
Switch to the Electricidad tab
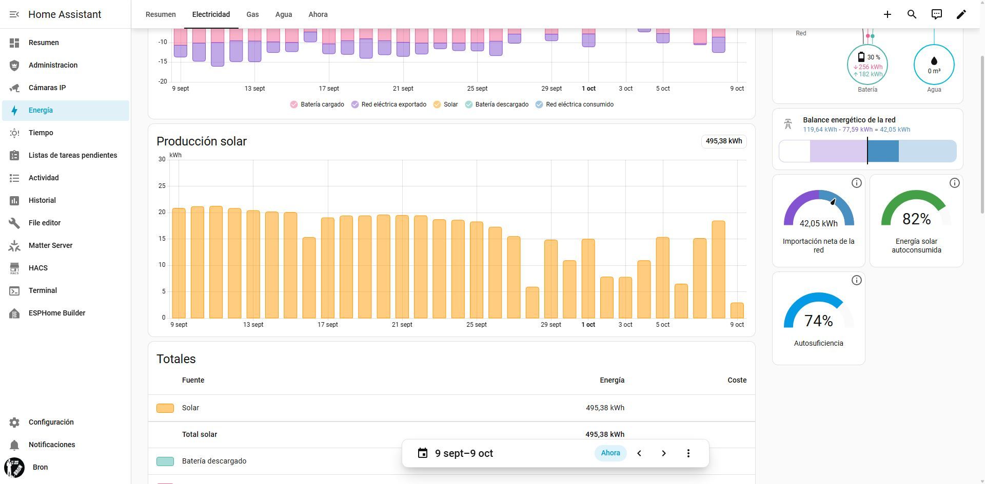(x=211, y=14)
